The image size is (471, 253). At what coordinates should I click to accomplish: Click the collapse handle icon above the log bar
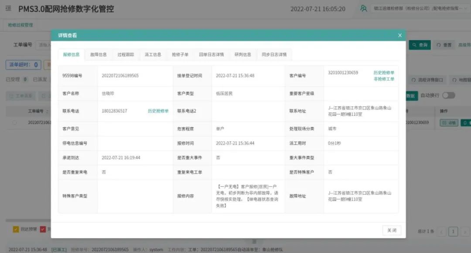point(255,241)
